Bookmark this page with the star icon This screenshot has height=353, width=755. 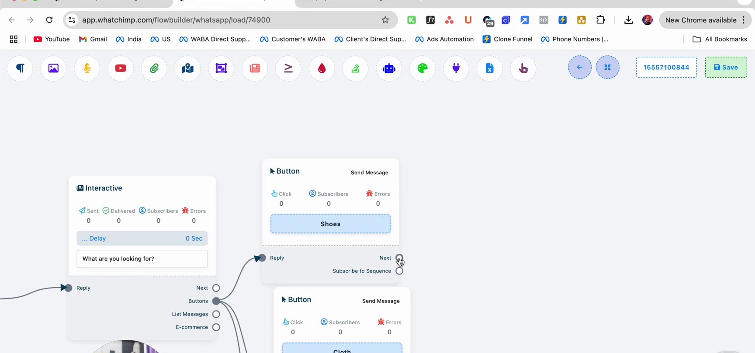pyautogui.click(x=385, y=20)
